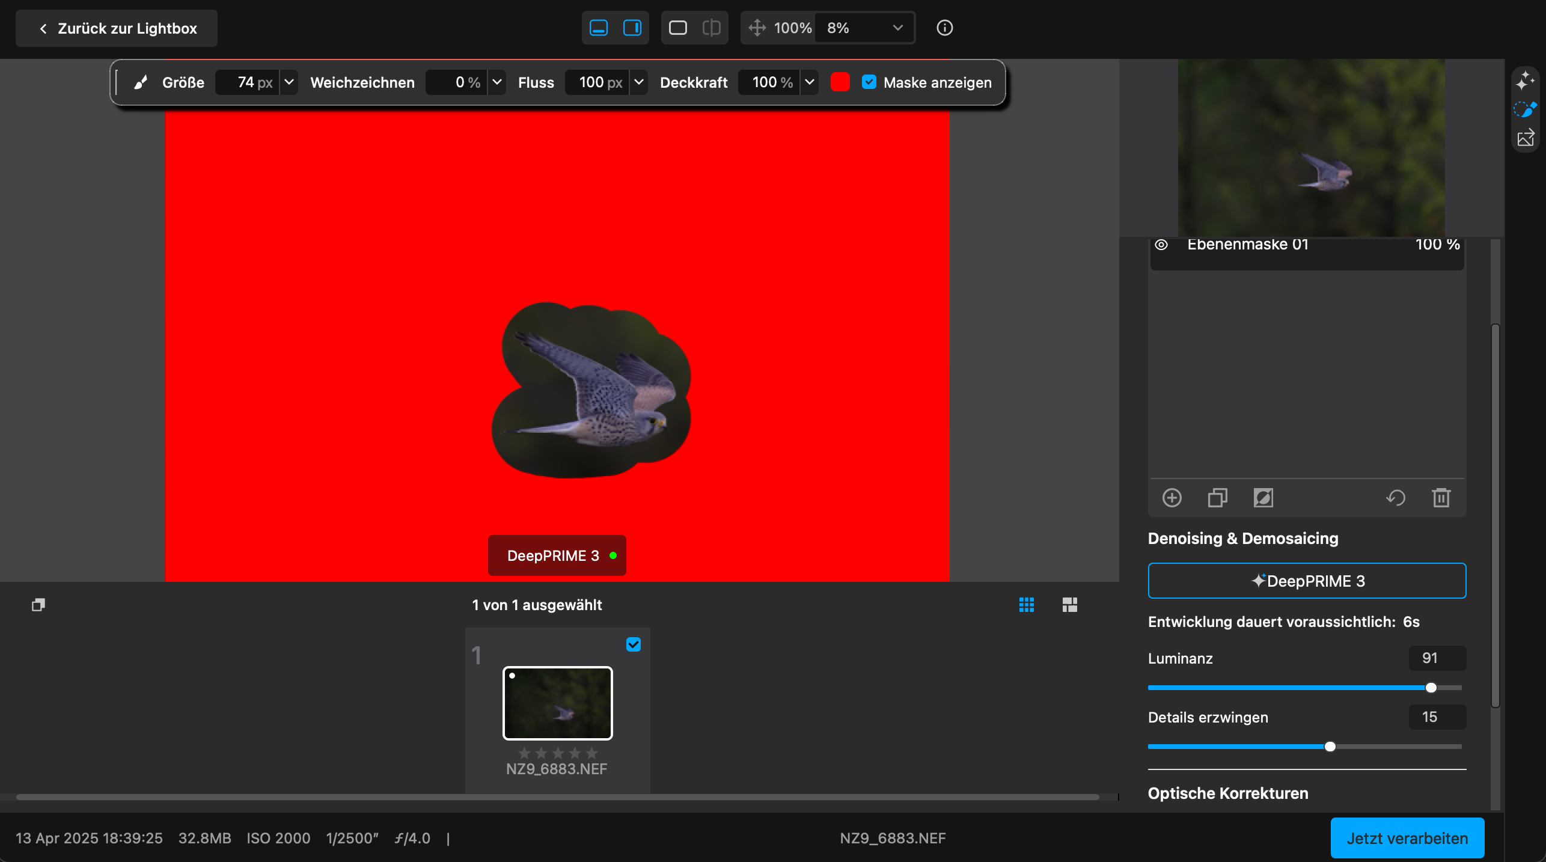Screen dimensions: 1546x862
Task: Click Zurück zur Lightbox button
Action: [117, 28]
